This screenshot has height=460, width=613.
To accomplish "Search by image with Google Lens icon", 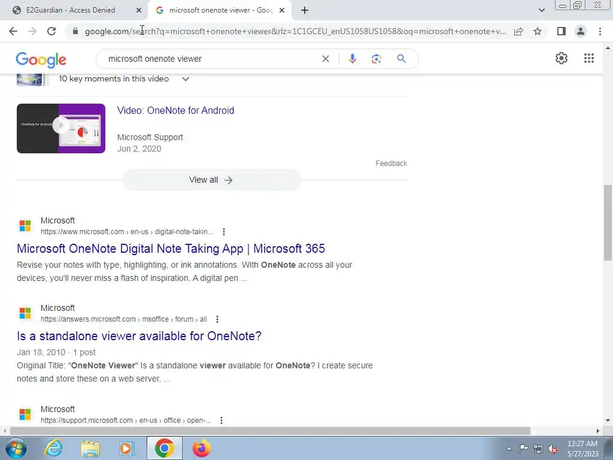I will click(376, 59).
